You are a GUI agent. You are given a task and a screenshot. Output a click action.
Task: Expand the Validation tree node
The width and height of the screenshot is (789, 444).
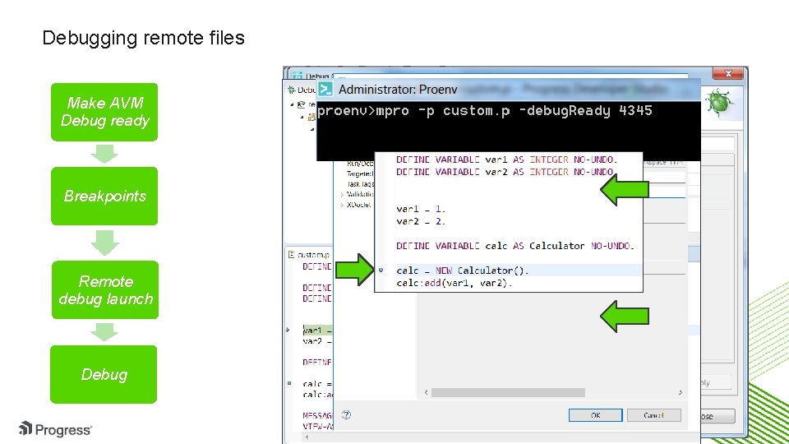(x=342, y=194)
